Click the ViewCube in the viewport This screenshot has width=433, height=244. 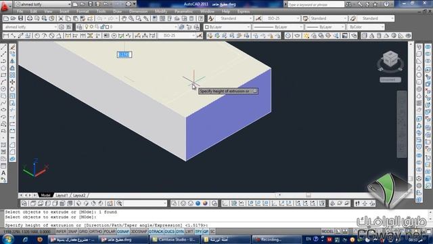pyautogui.click(x=390, y=59)
